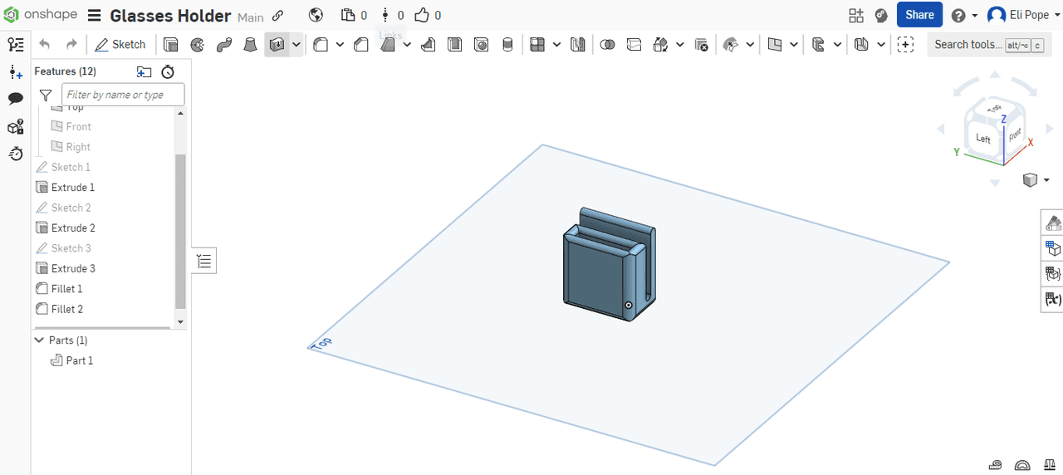Toggle the feature list panel icon
The height and width of the screenshot is (475, 1063).
pos(15,45)
